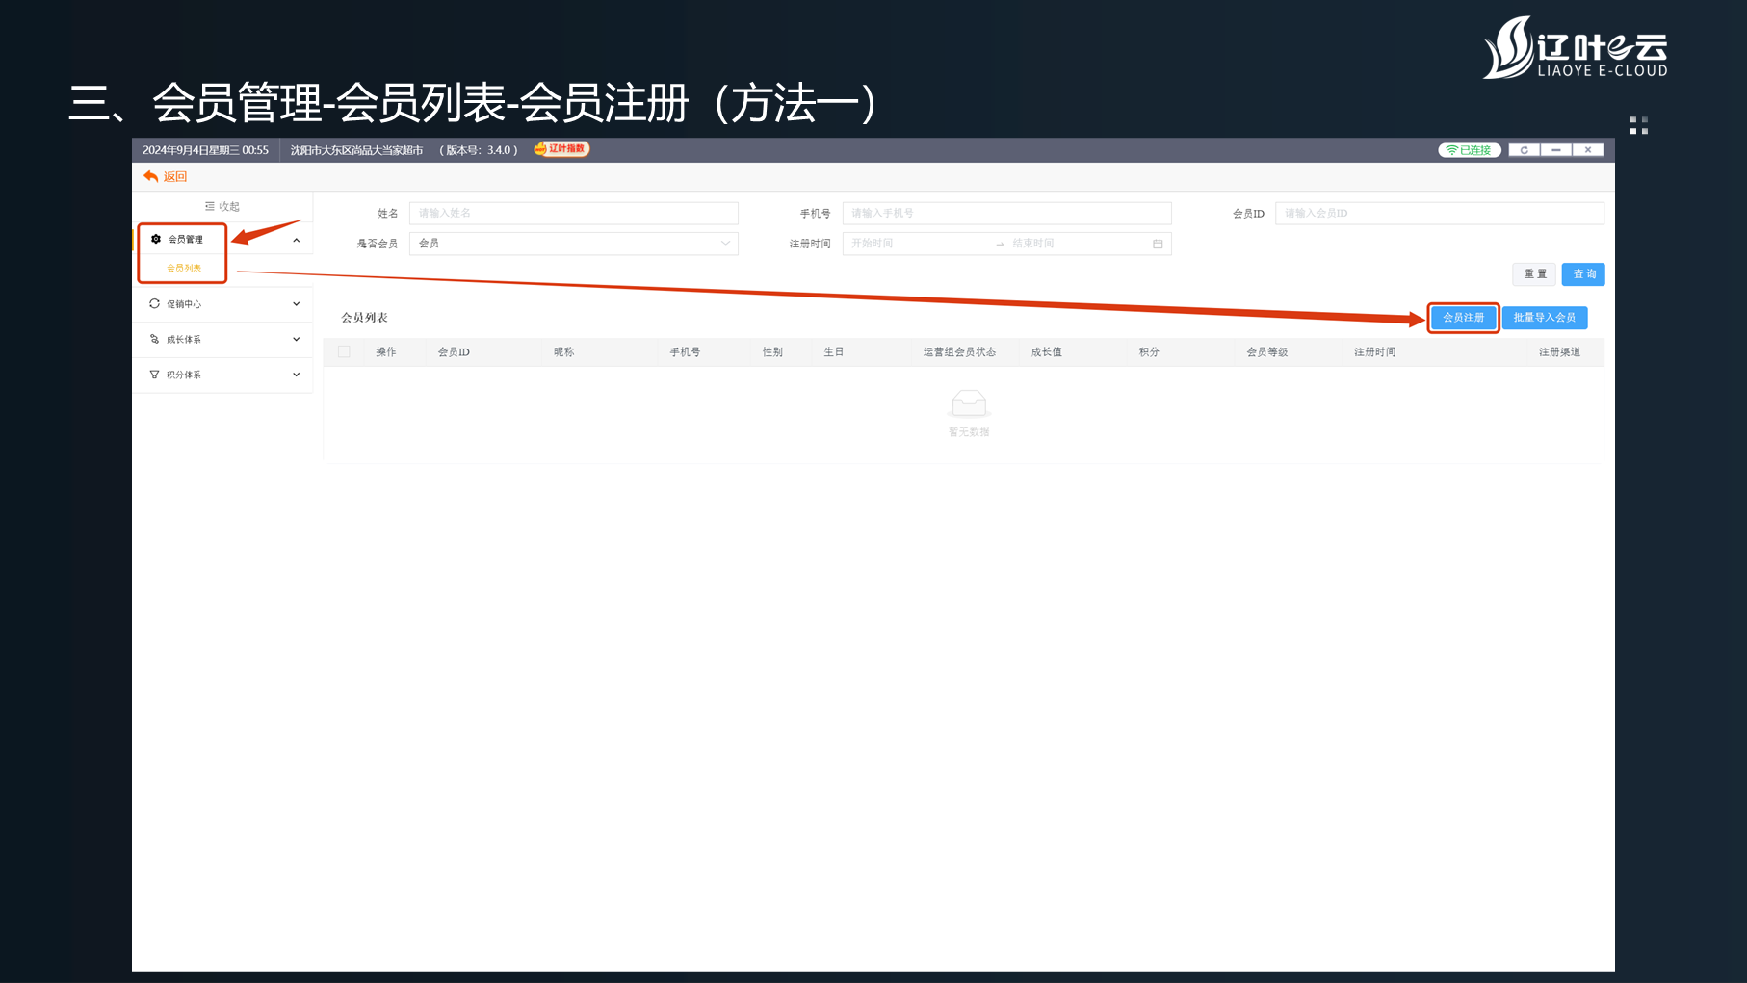Image resolution: width=1747 pixels, height=983 pixels.
Task: Click the orange 返回 back arrow icon
Action: 150,176
